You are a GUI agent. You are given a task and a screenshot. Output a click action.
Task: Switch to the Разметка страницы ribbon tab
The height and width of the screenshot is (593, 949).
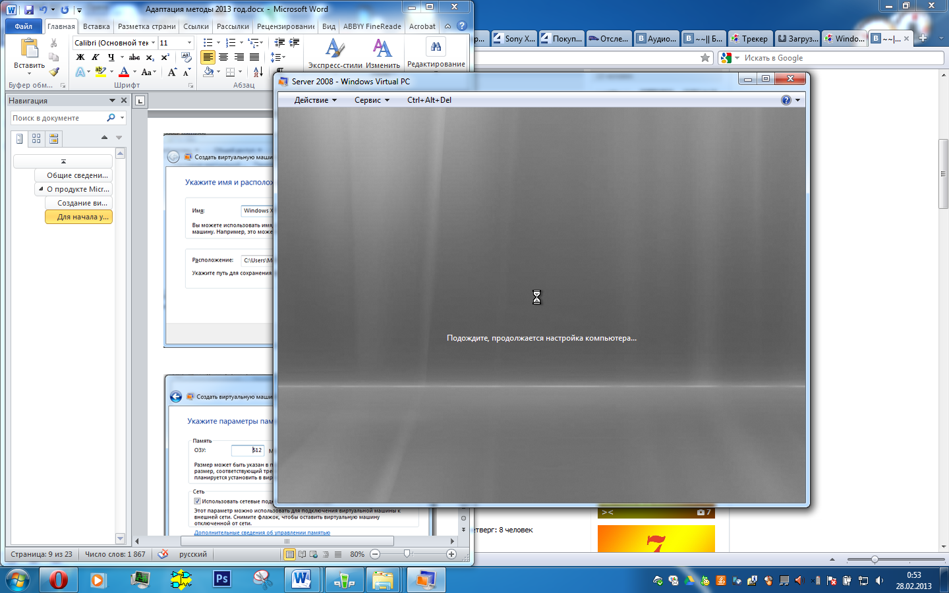coord(147,26)
